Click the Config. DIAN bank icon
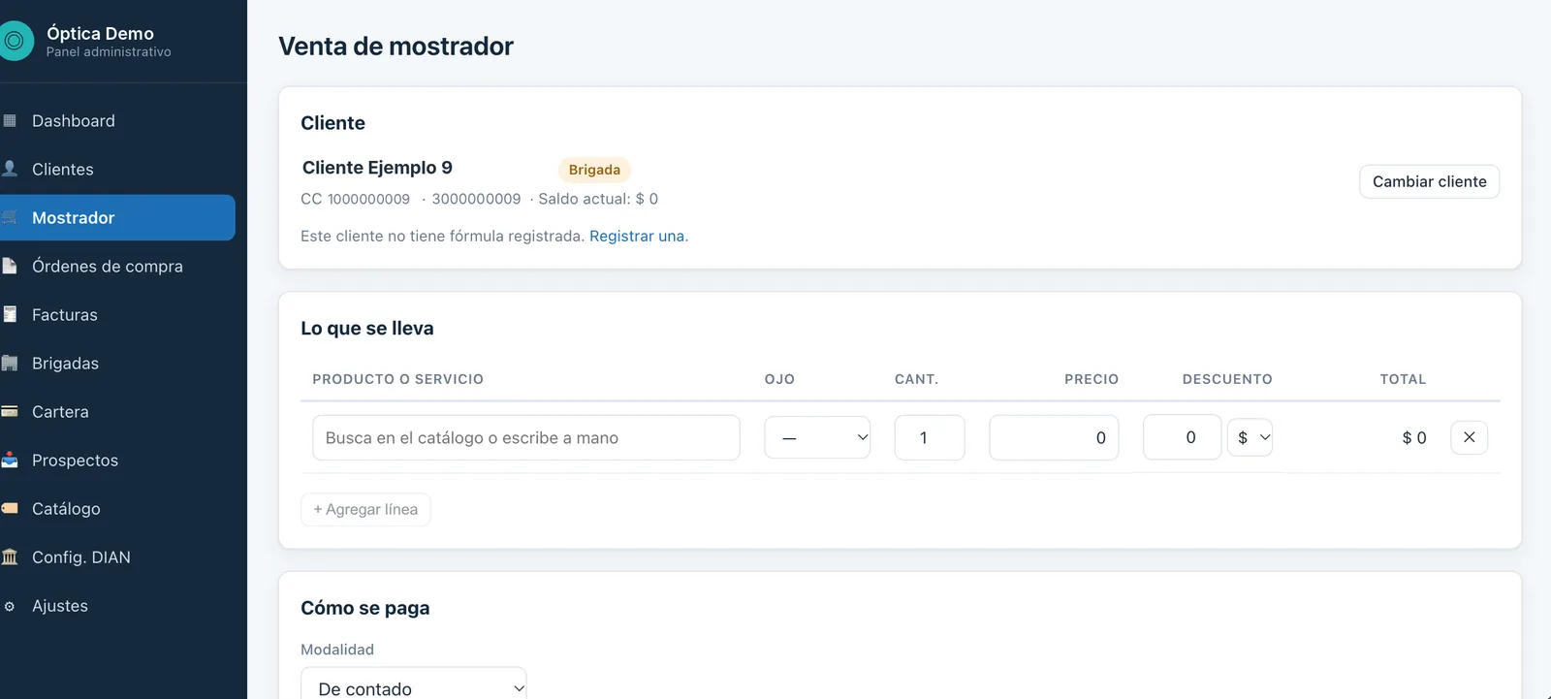 click(x=10, y=556)
